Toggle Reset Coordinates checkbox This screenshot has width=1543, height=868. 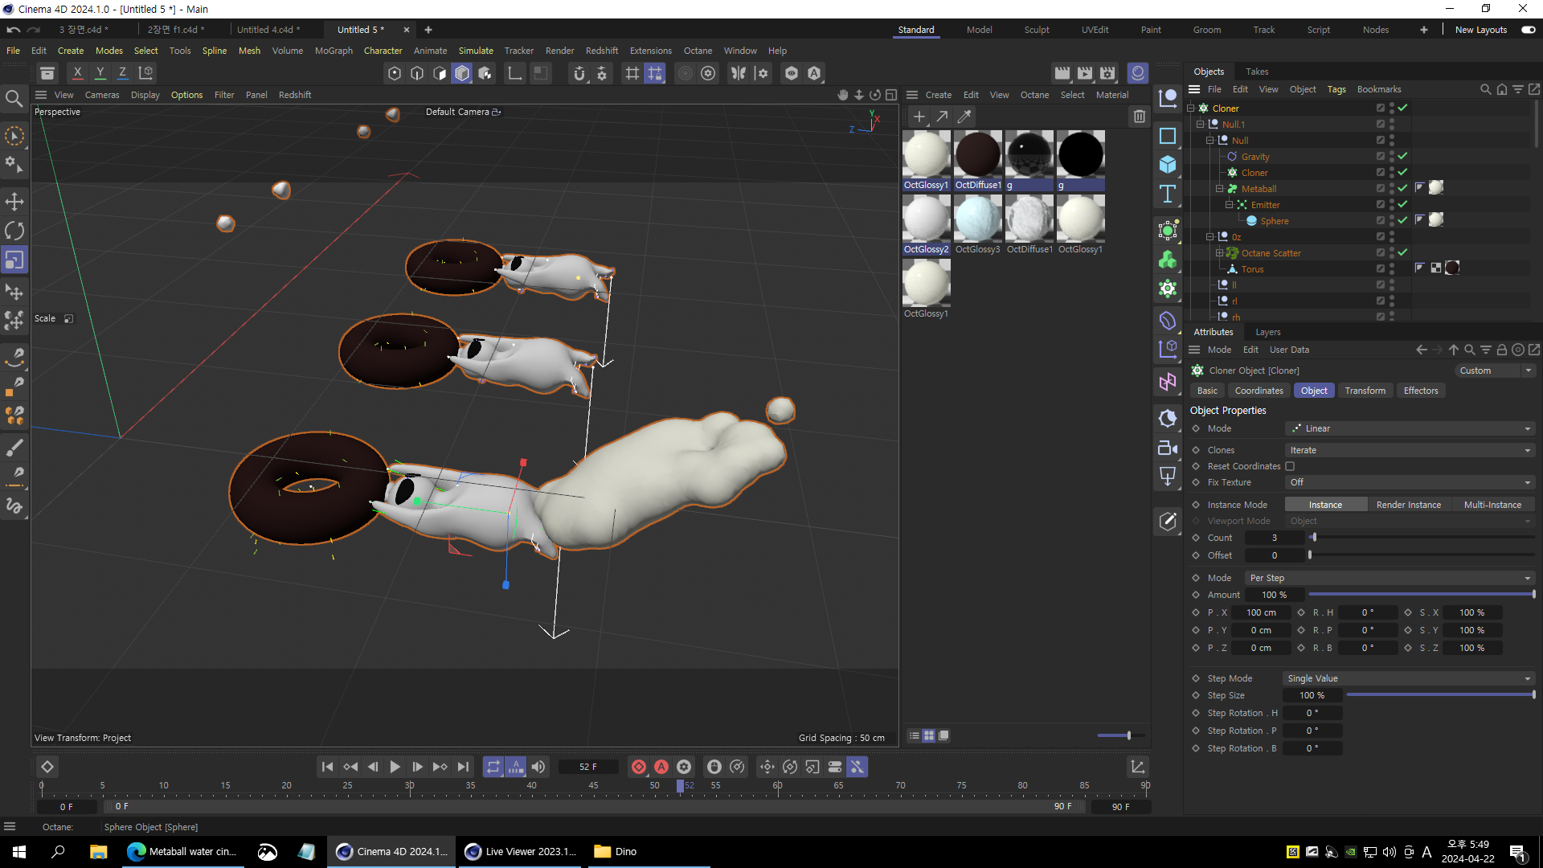1290,466
